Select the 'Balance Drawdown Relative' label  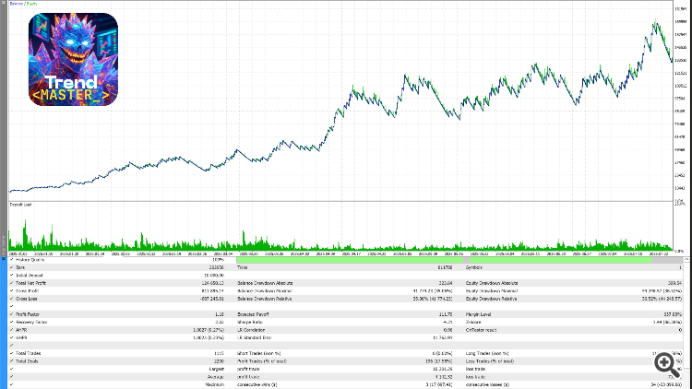tap(265, 299)
